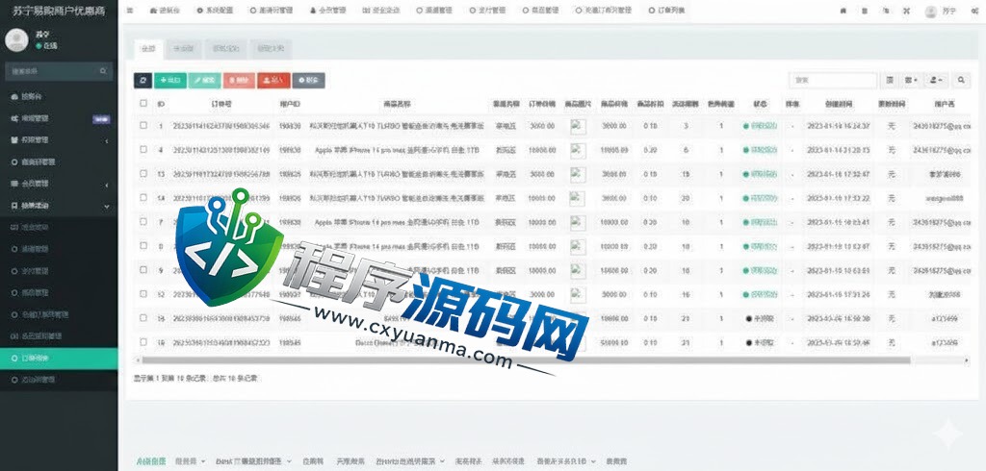Open 控制台 in the sidebar

pyautogui.click(x=59, y=97)
